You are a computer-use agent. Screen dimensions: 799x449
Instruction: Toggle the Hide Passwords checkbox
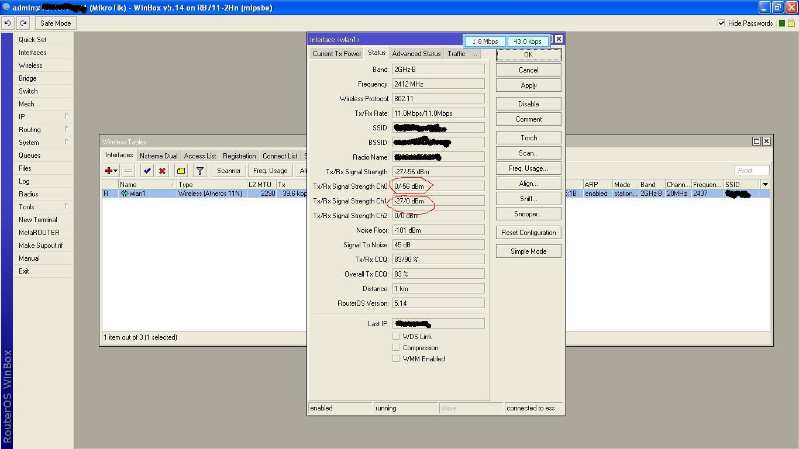pos(721,23)
